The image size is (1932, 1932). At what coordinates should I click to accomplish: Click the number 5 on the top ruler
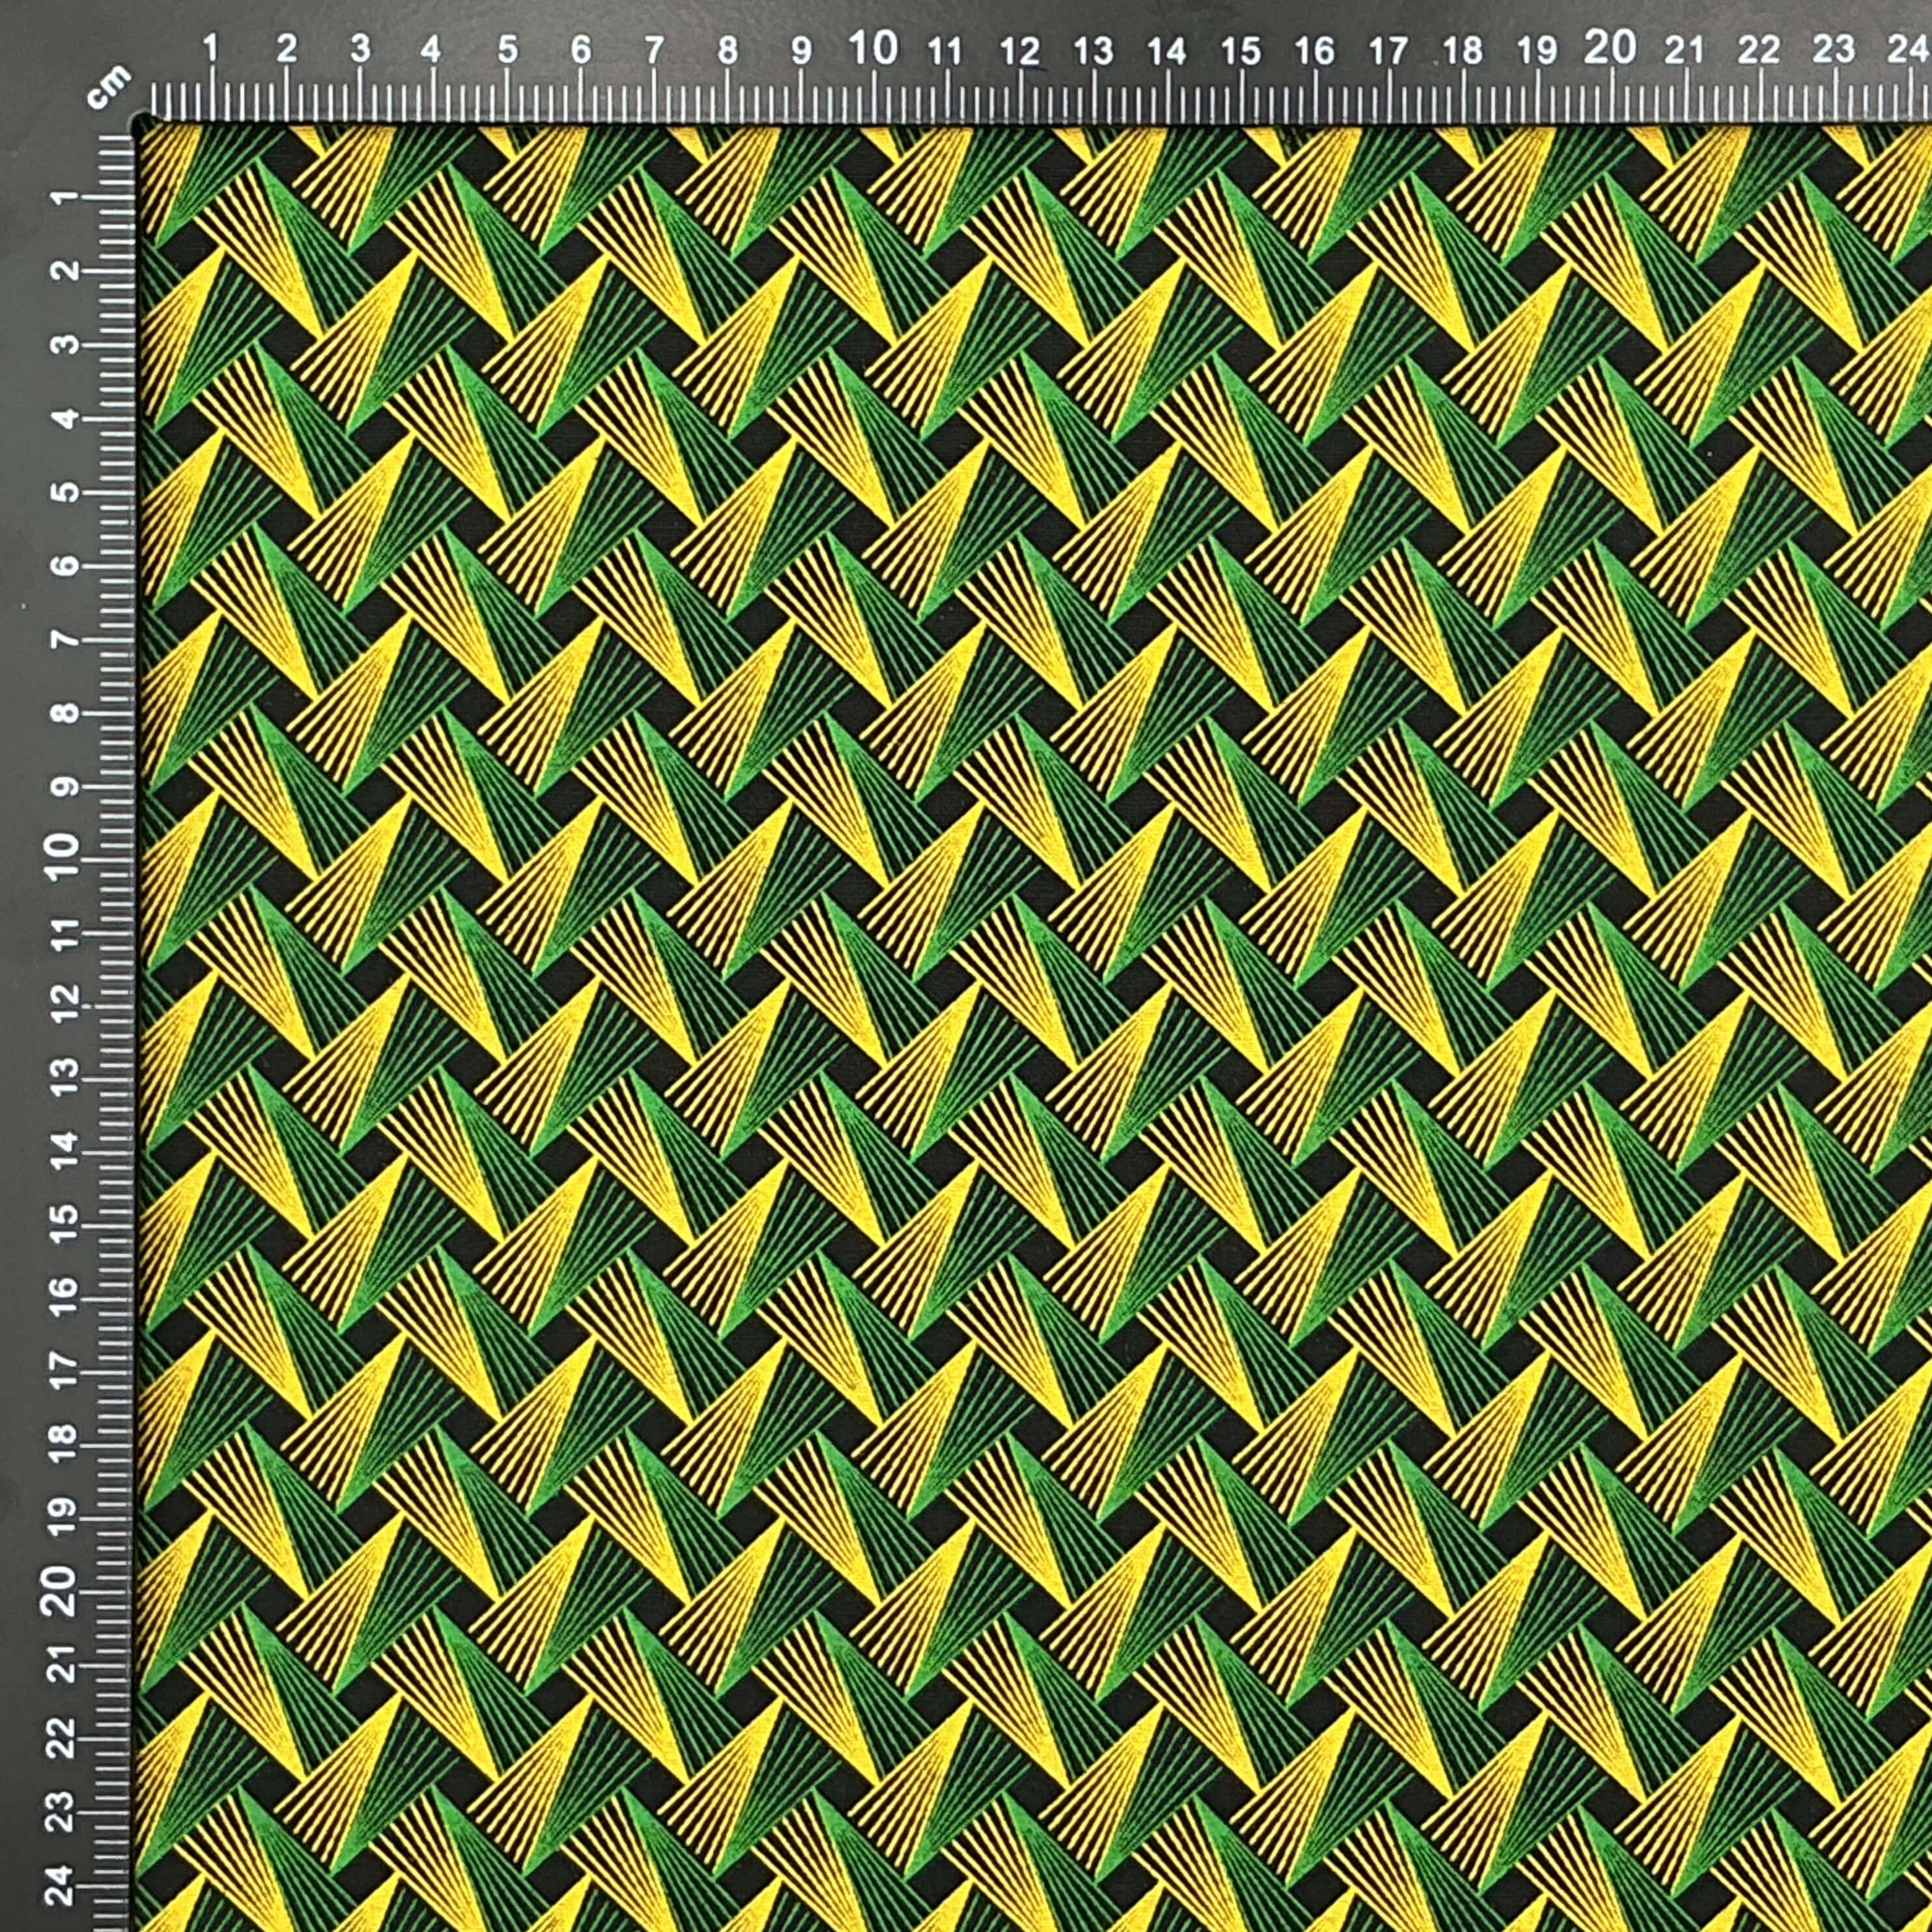508,49
